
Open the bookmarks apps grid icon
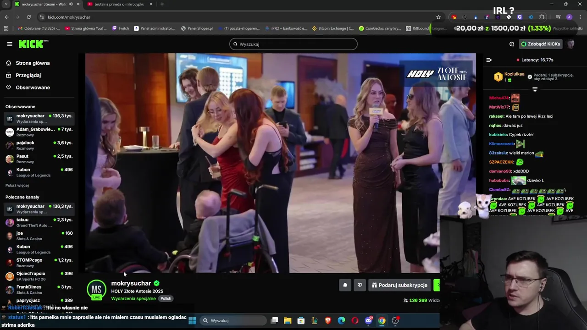(6, 28)
